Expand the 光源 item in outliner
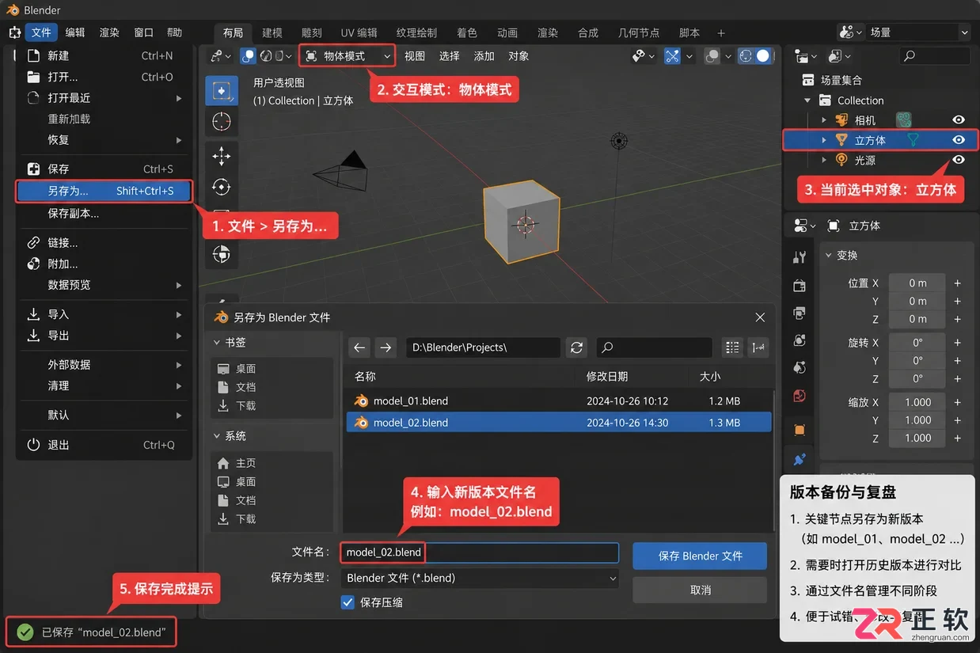 point(824,160)
